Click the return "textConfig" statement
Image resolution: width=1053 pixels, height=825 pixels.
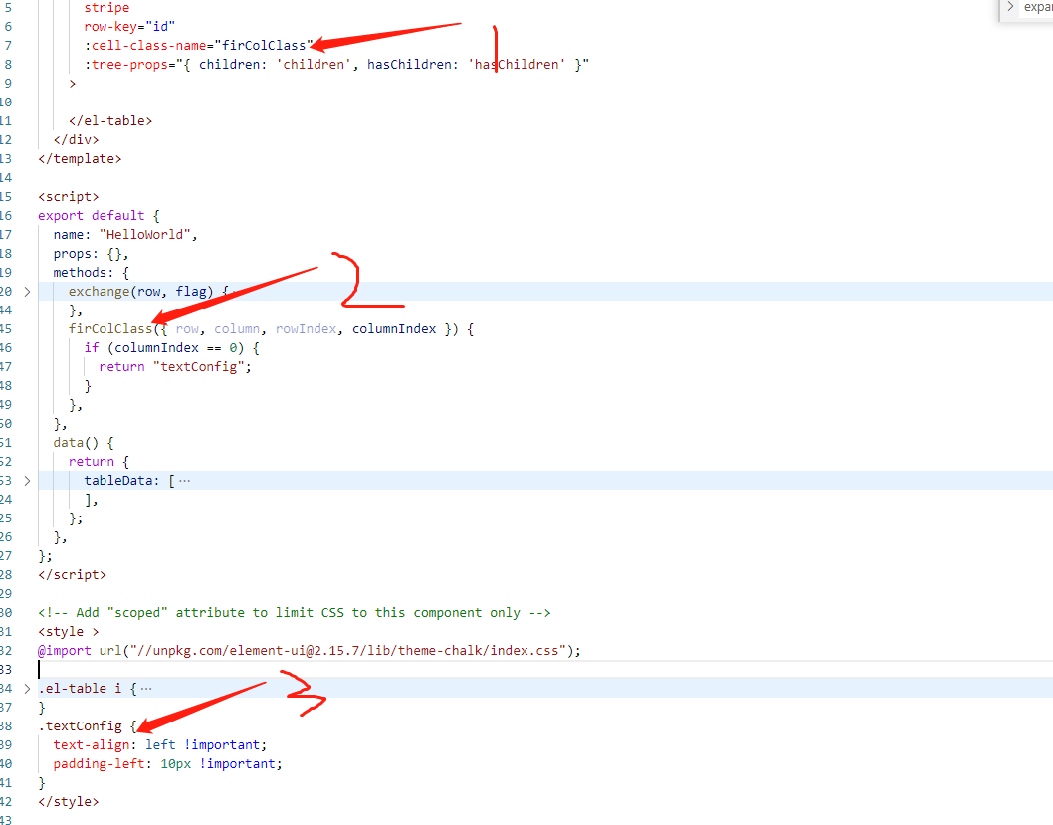pos(175,367)
